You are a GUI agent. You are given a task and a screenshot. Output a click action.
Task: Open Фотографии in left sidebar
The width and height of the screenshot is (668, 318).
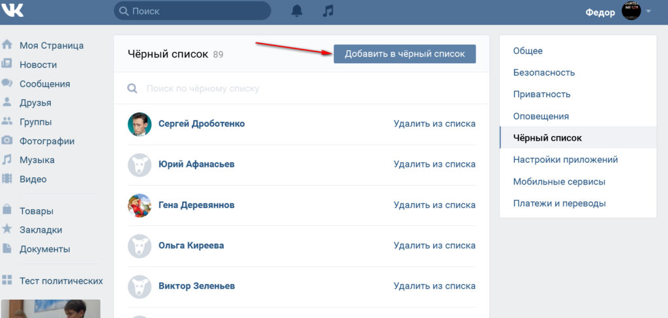tap(47, 141)
